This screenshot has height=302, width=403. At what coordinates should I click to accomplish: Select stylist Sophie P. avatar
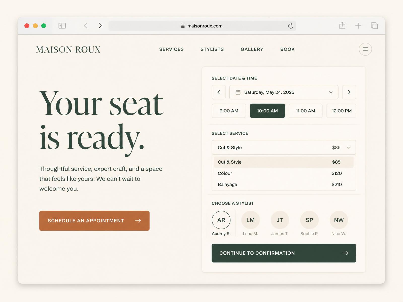tap(309, 220)
